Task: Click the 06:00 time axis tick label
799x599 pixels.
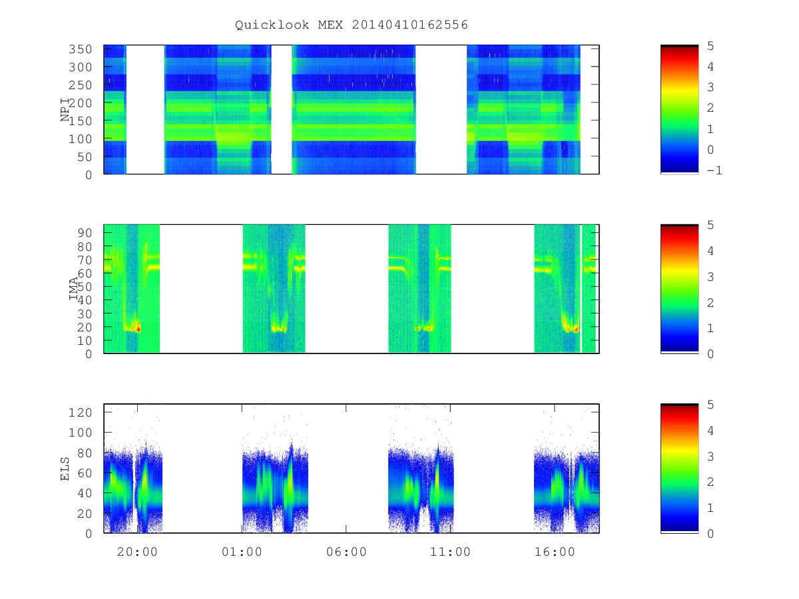Action: [x=346, y=552]
